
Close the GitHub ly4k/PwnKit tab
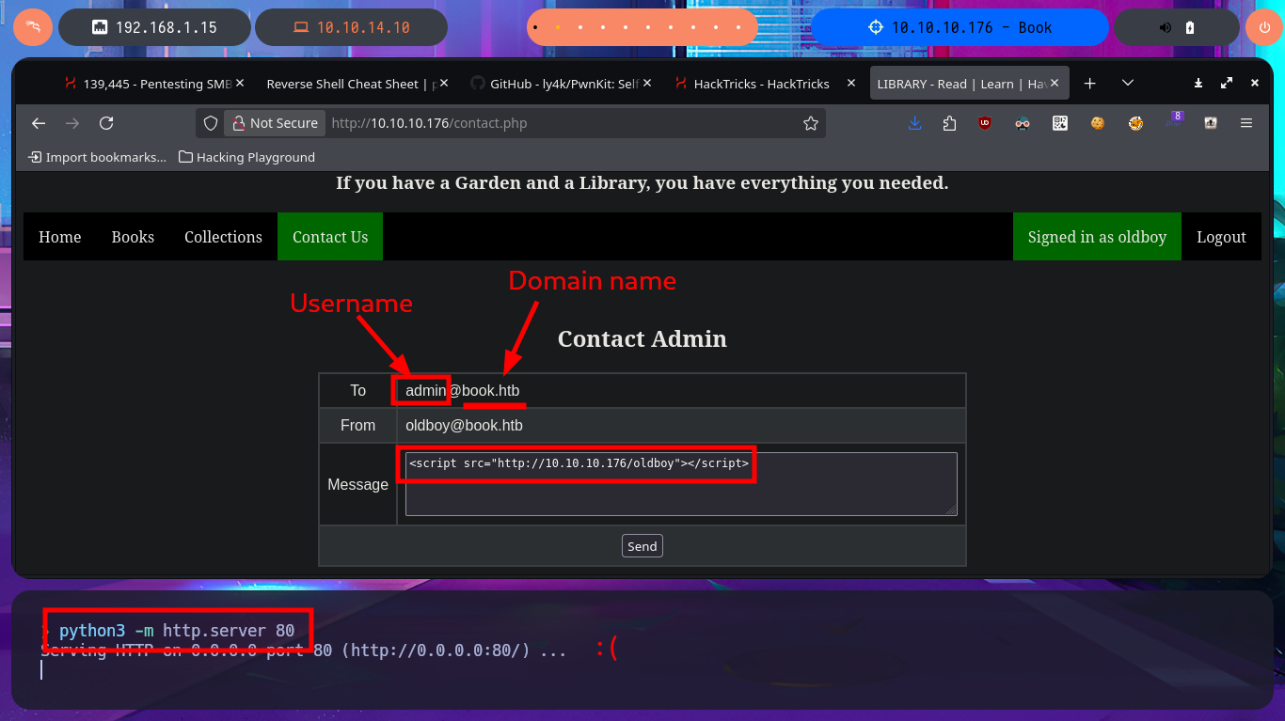pos(647,83)
